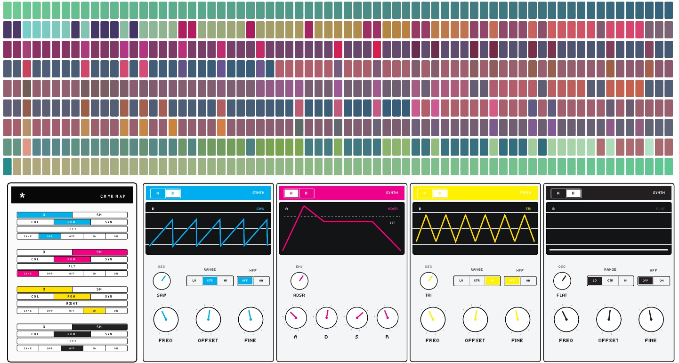This screenshot has height=363, width=679.
Task: Adjust the black synth FREQ knob
Action: (566, 319)
